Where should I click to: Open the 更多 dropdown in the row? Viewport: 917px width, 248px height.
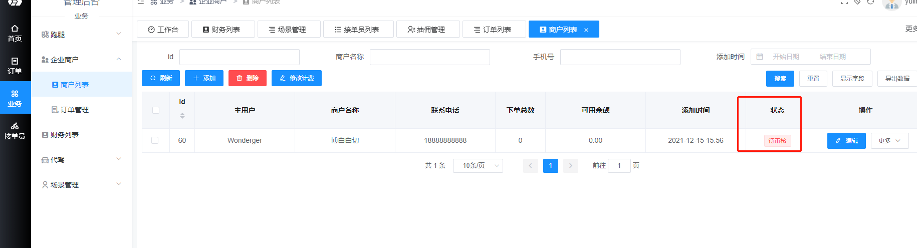(x=889, y=141)
